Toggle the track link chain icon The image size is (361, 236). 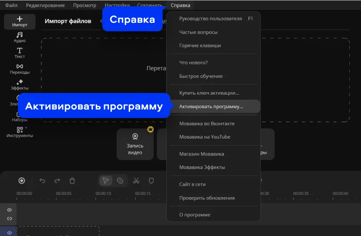9,219
